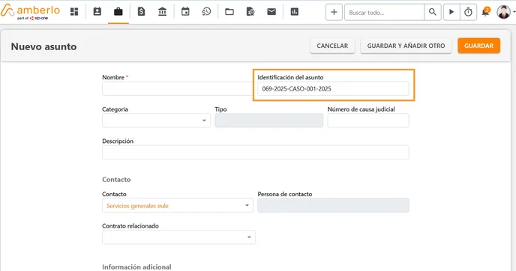This screenshot has height=271, width=516.
Task: Open the time history clock icon
Action: tap(206, 12)
